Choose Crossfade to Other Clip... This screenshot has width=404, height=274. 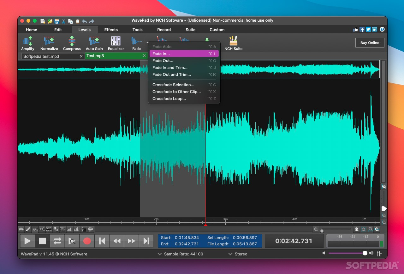tap(184, 92)
